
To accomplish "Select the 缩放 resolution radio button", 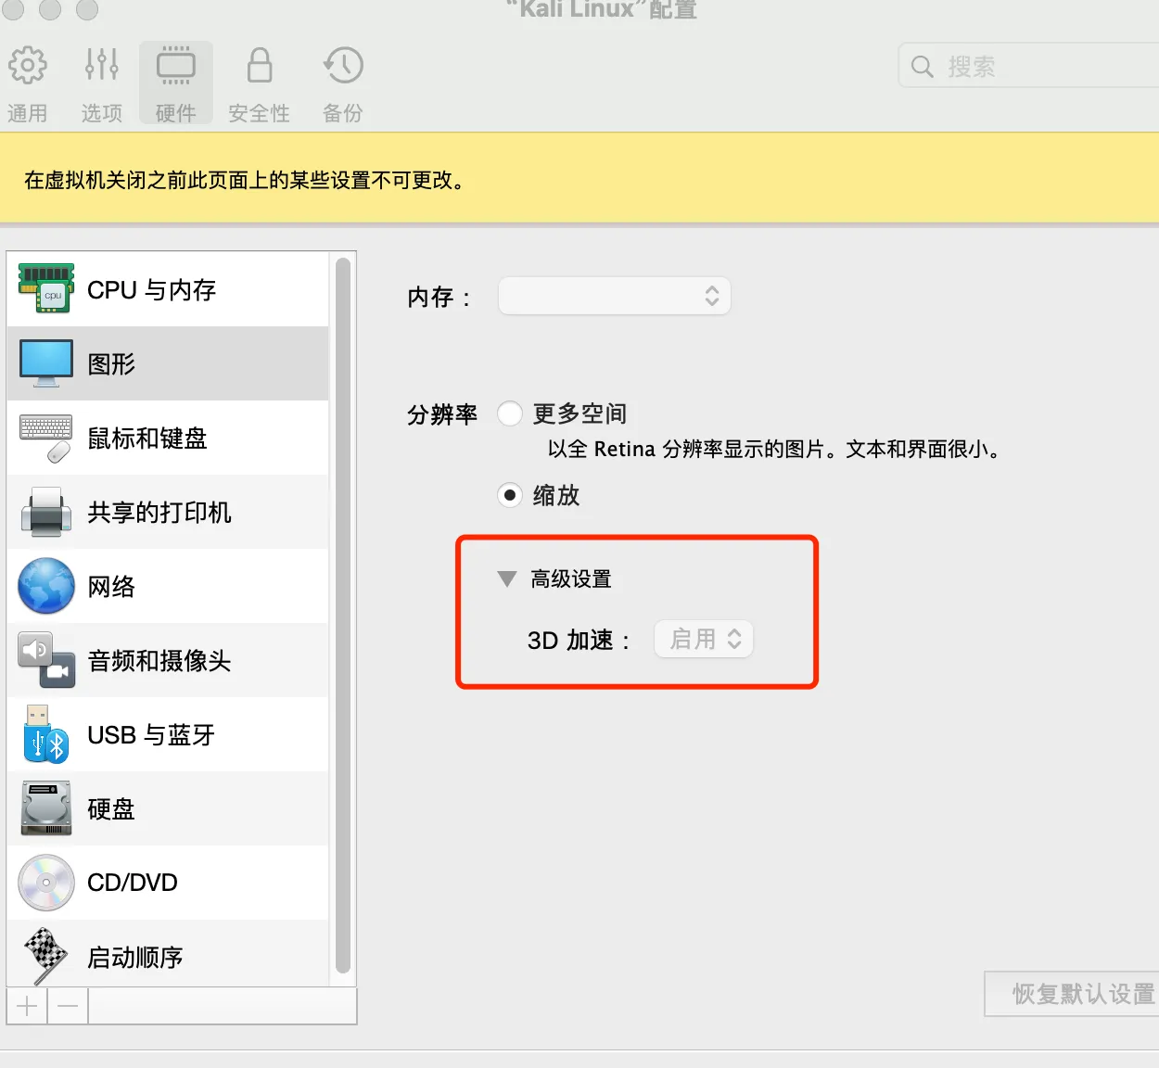I will tap(510, 495).
